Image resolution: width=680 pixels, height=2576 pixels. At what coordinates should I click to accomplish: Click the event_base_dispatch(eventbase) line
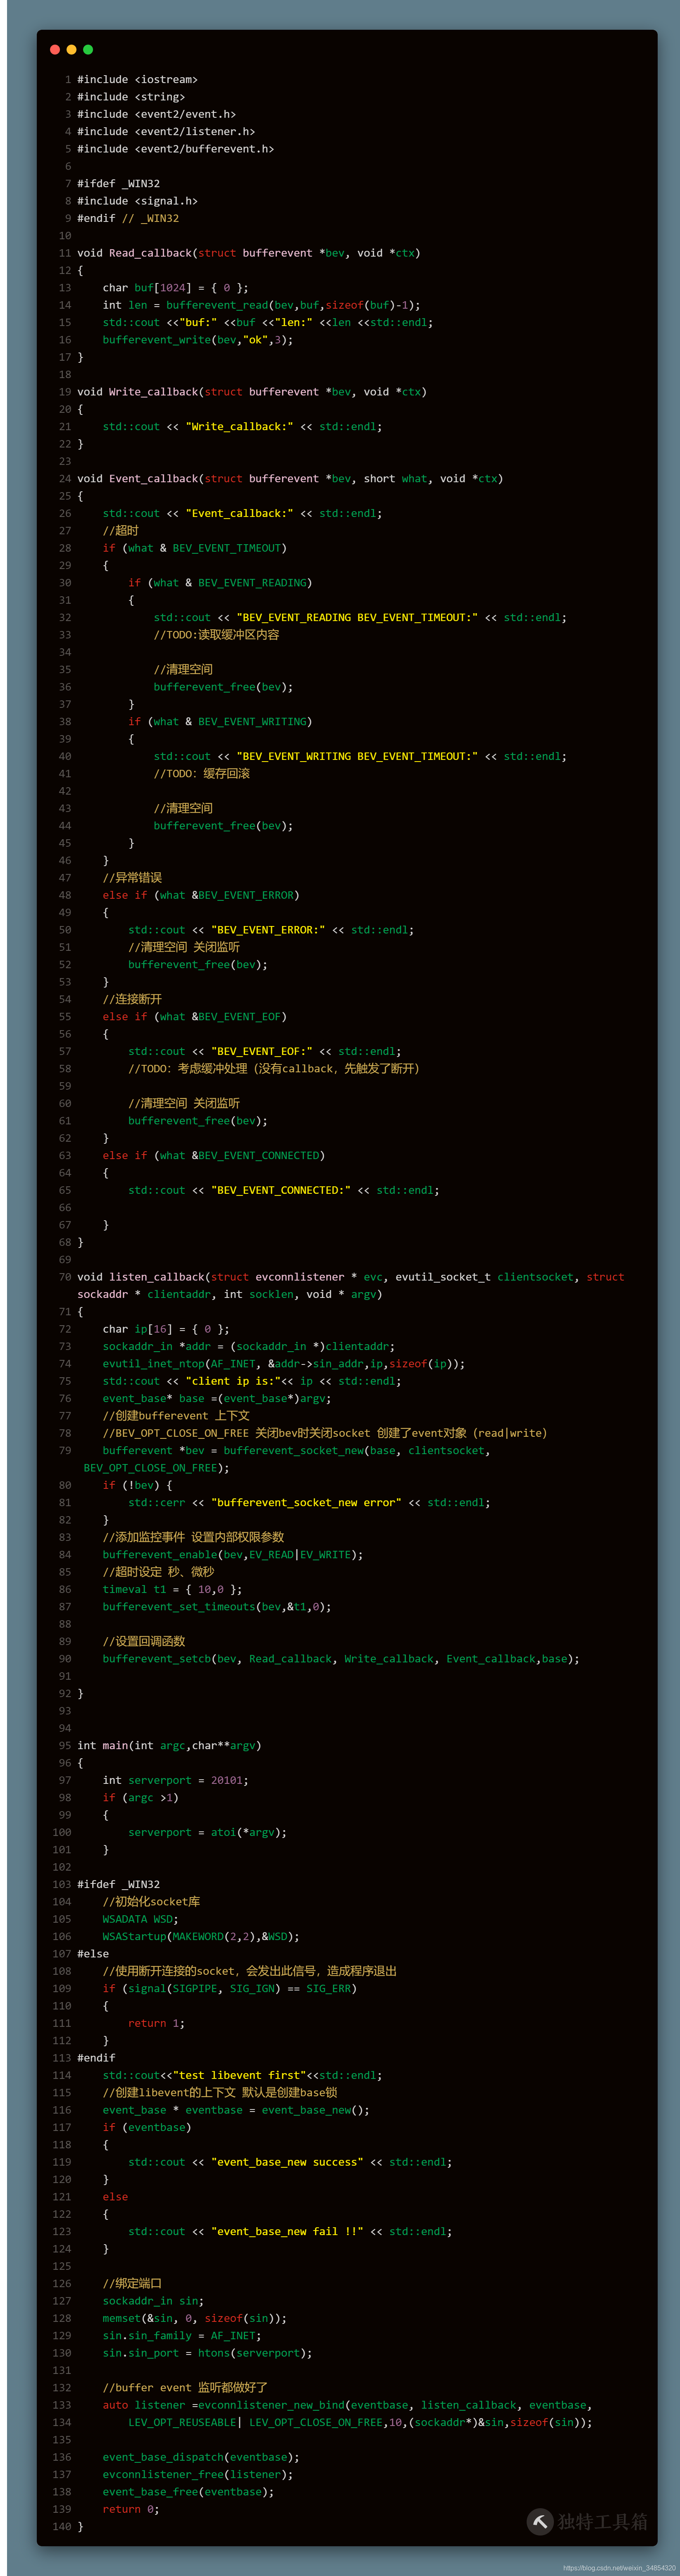coord(201,2457)
